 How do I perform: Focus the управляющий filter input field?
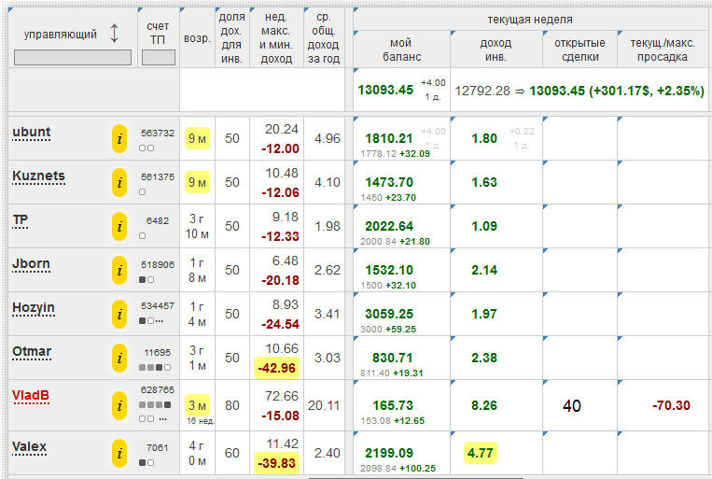coord(73,58)
